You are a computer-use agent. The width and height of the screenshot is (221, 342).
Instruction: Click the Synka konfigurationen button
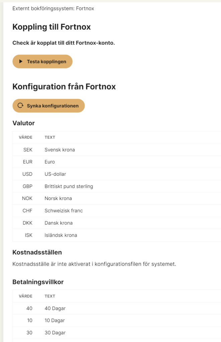[48, 106]
